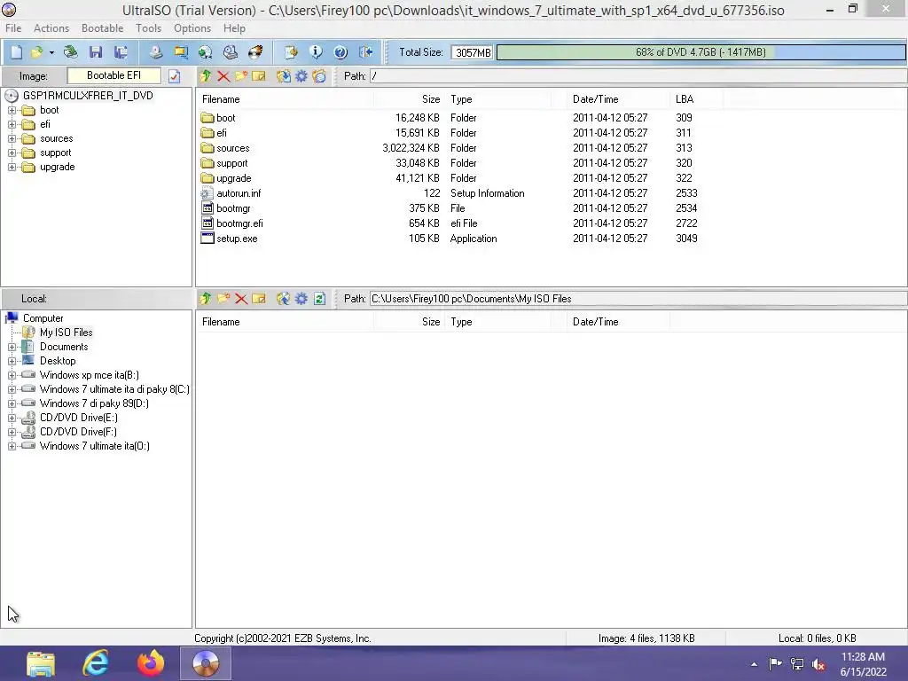Expand Windows xp mce ita(B:) drive
This screenshot has width=908, height=681.
point(12,375)
